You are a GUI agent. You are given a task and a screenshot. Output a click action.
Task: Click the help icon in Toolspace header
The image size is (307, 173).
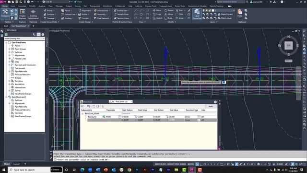click(x=43, y=35)
